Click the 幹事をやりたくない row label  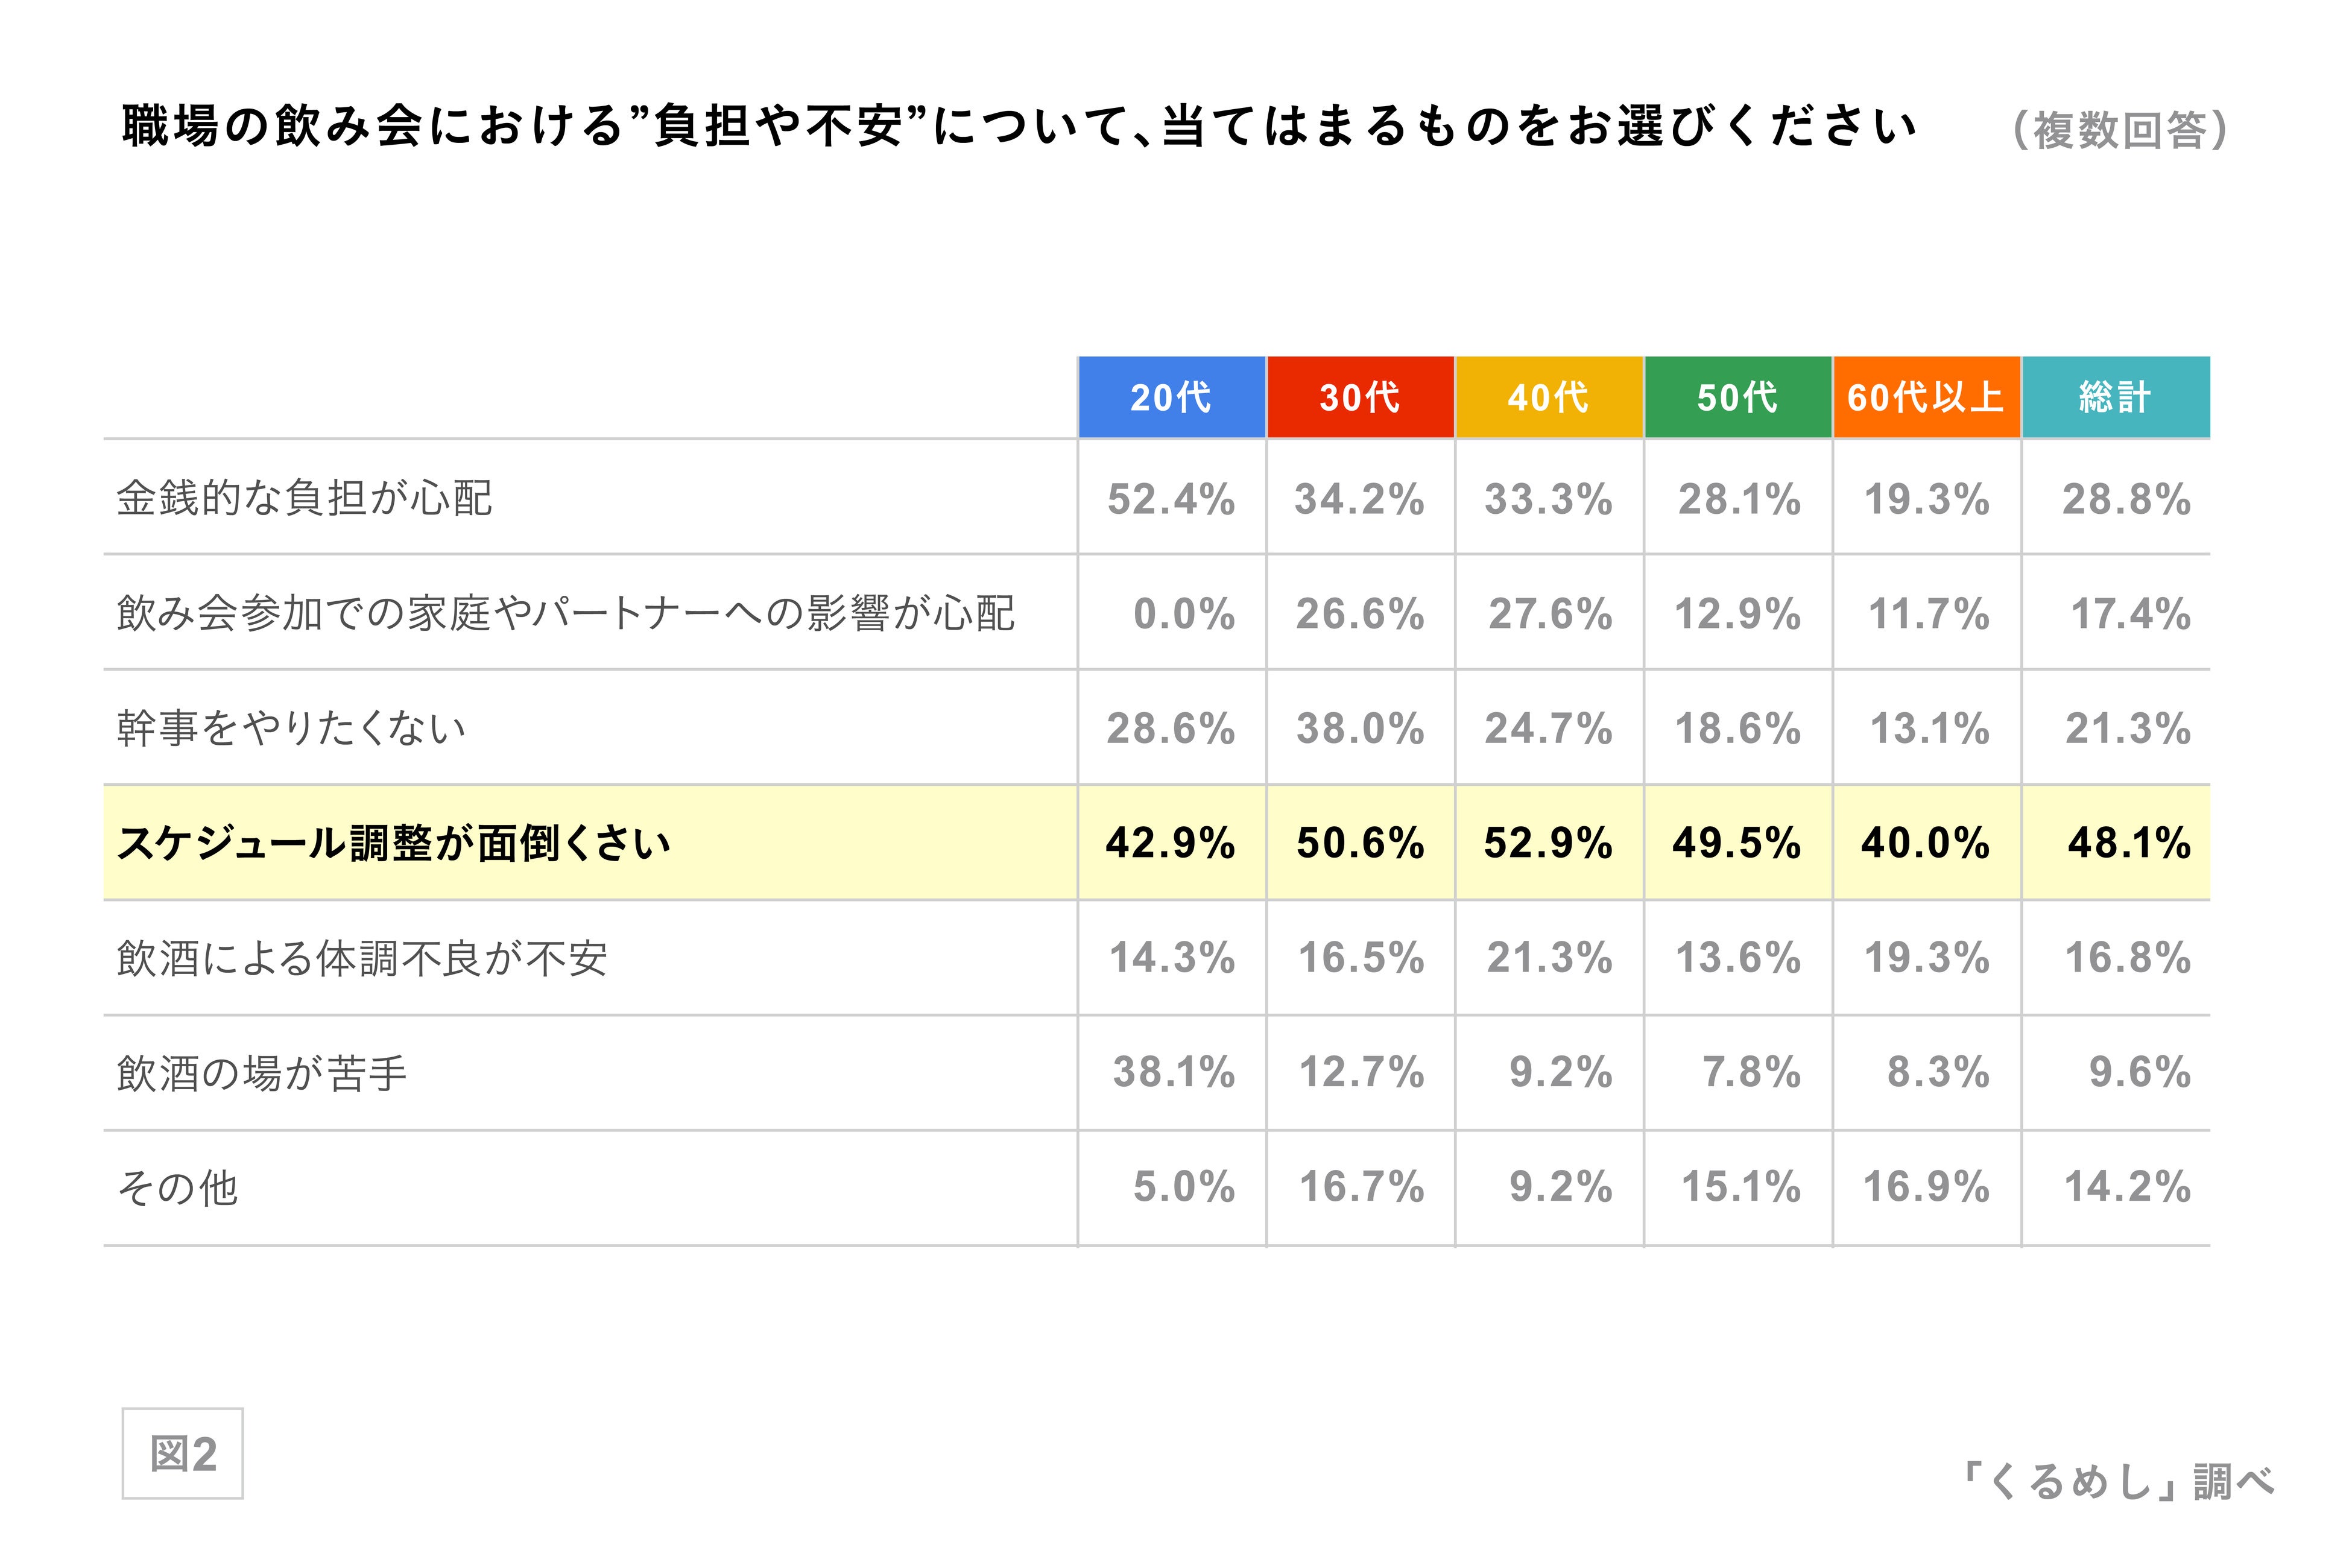pos(291,728)
